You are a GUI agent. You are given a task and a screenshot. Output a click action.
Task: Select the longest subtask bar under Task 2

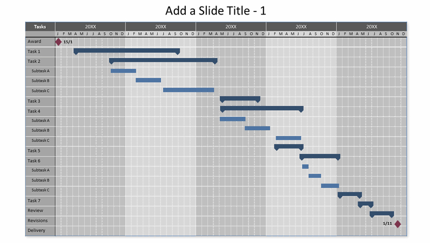189,90
